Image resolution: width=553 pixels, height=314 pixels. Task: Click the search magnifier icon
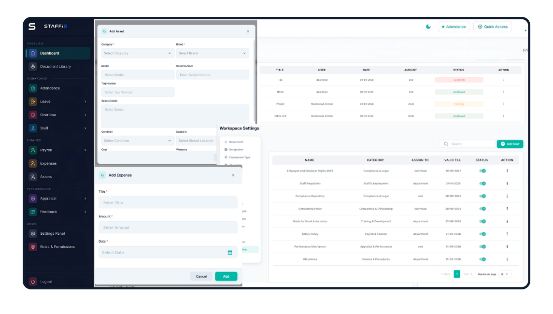click(446, 144)
